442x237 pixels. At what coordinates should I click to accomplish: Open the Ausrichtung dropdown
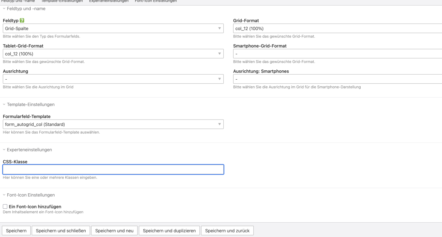(x=113, y=79)
